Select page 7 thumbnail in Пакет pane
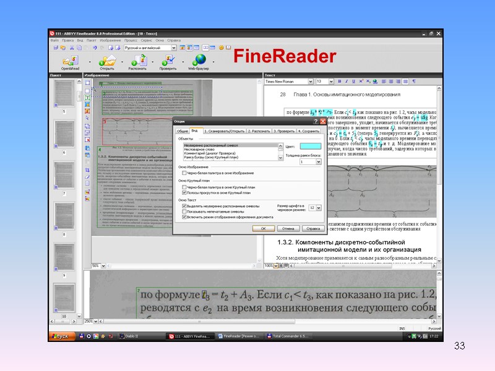The height and width of the screenshot is (371, 495). pyautogui.click(x=64, y=175)
